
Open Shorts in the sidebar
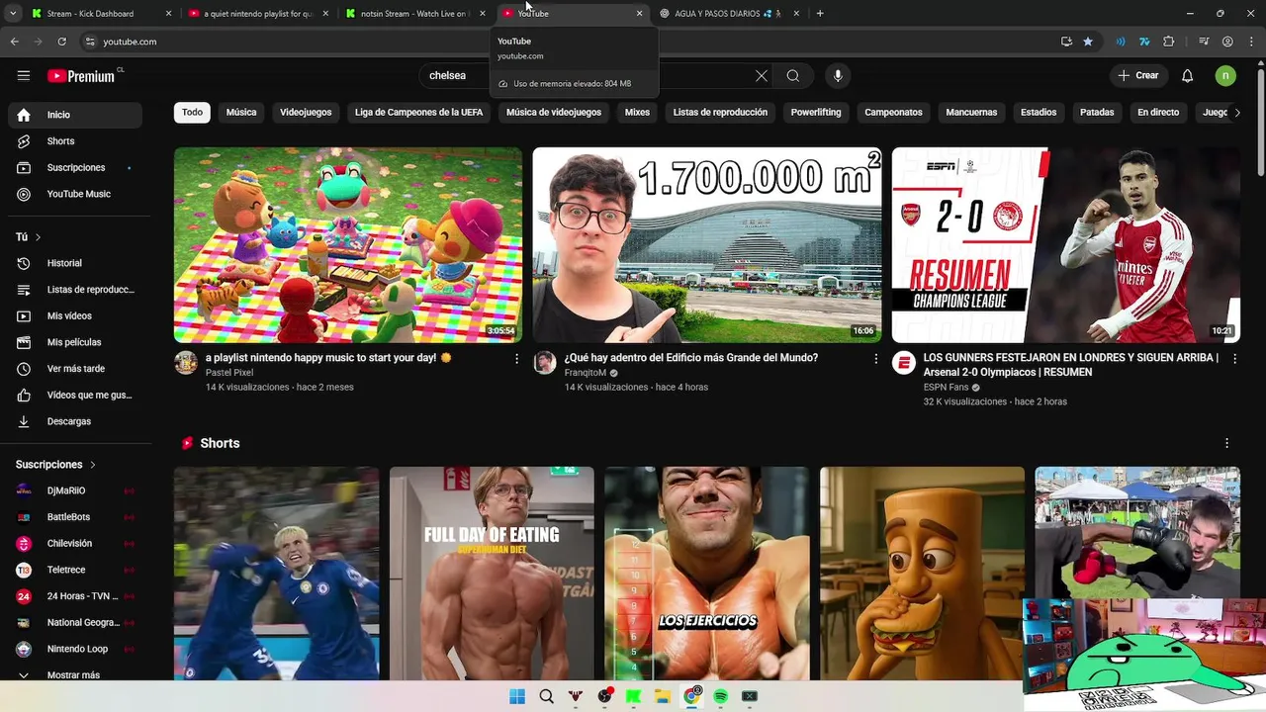pyautogui.click(x=75, y=141)
